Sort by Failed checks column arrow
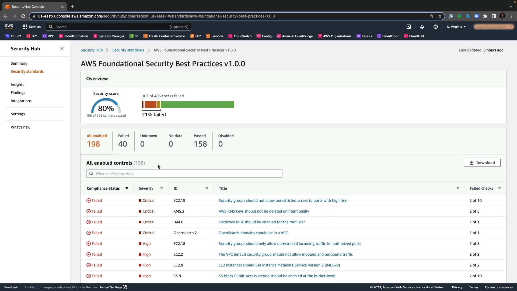517x291 pixels. tap(499, 188)
